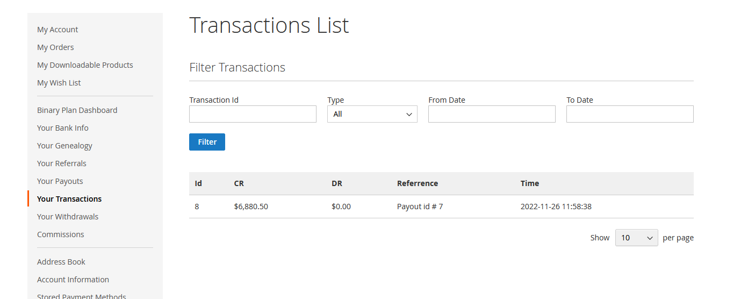Image resolution: width=755 pixels, height=299 pixels.
Task: Open Your Genealogy link
Action: [x=64, y=146]
